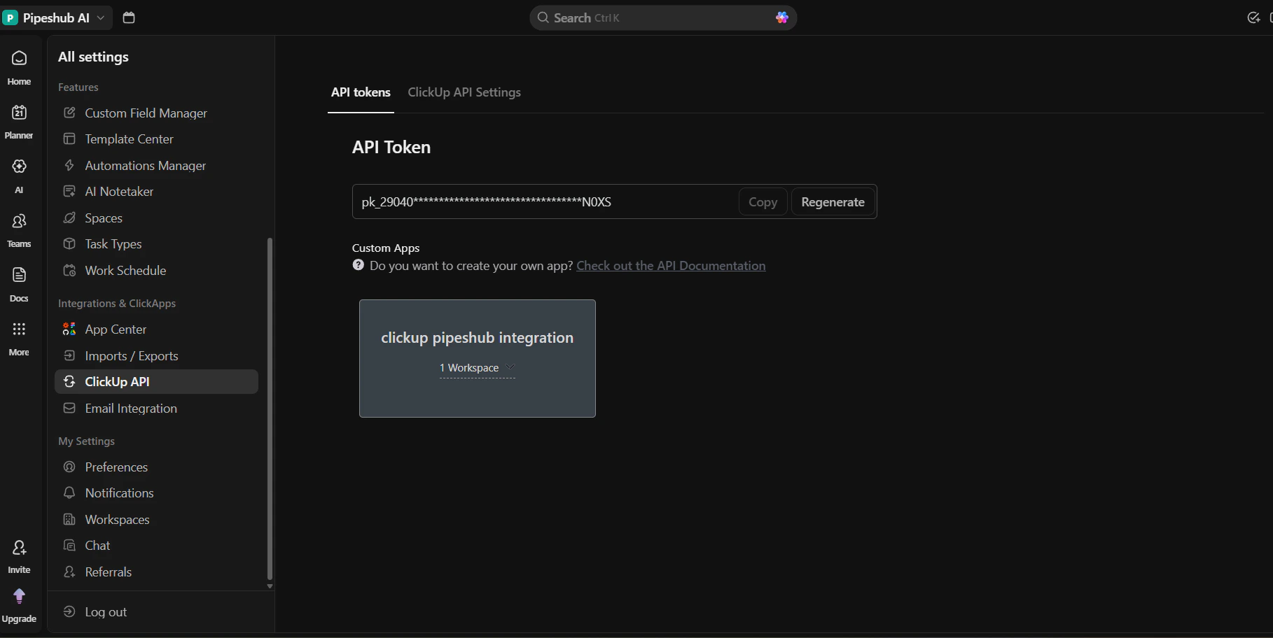
Task: Open the Pipeshub AI workspace switcher
Action: pos(55,17)
